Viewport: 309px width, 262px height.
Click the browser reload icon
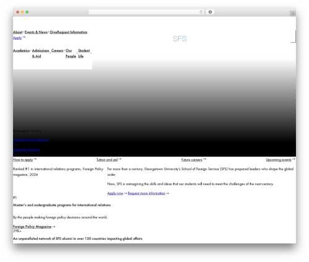[x=201, y=12]
